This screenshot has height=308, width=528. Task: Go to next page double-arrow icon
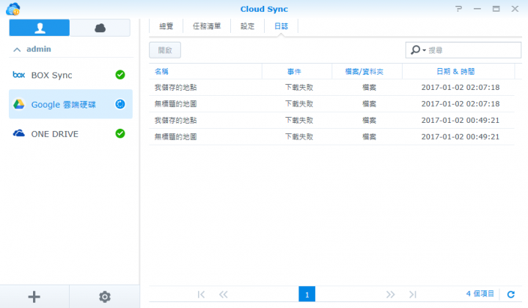click(391, 295)
